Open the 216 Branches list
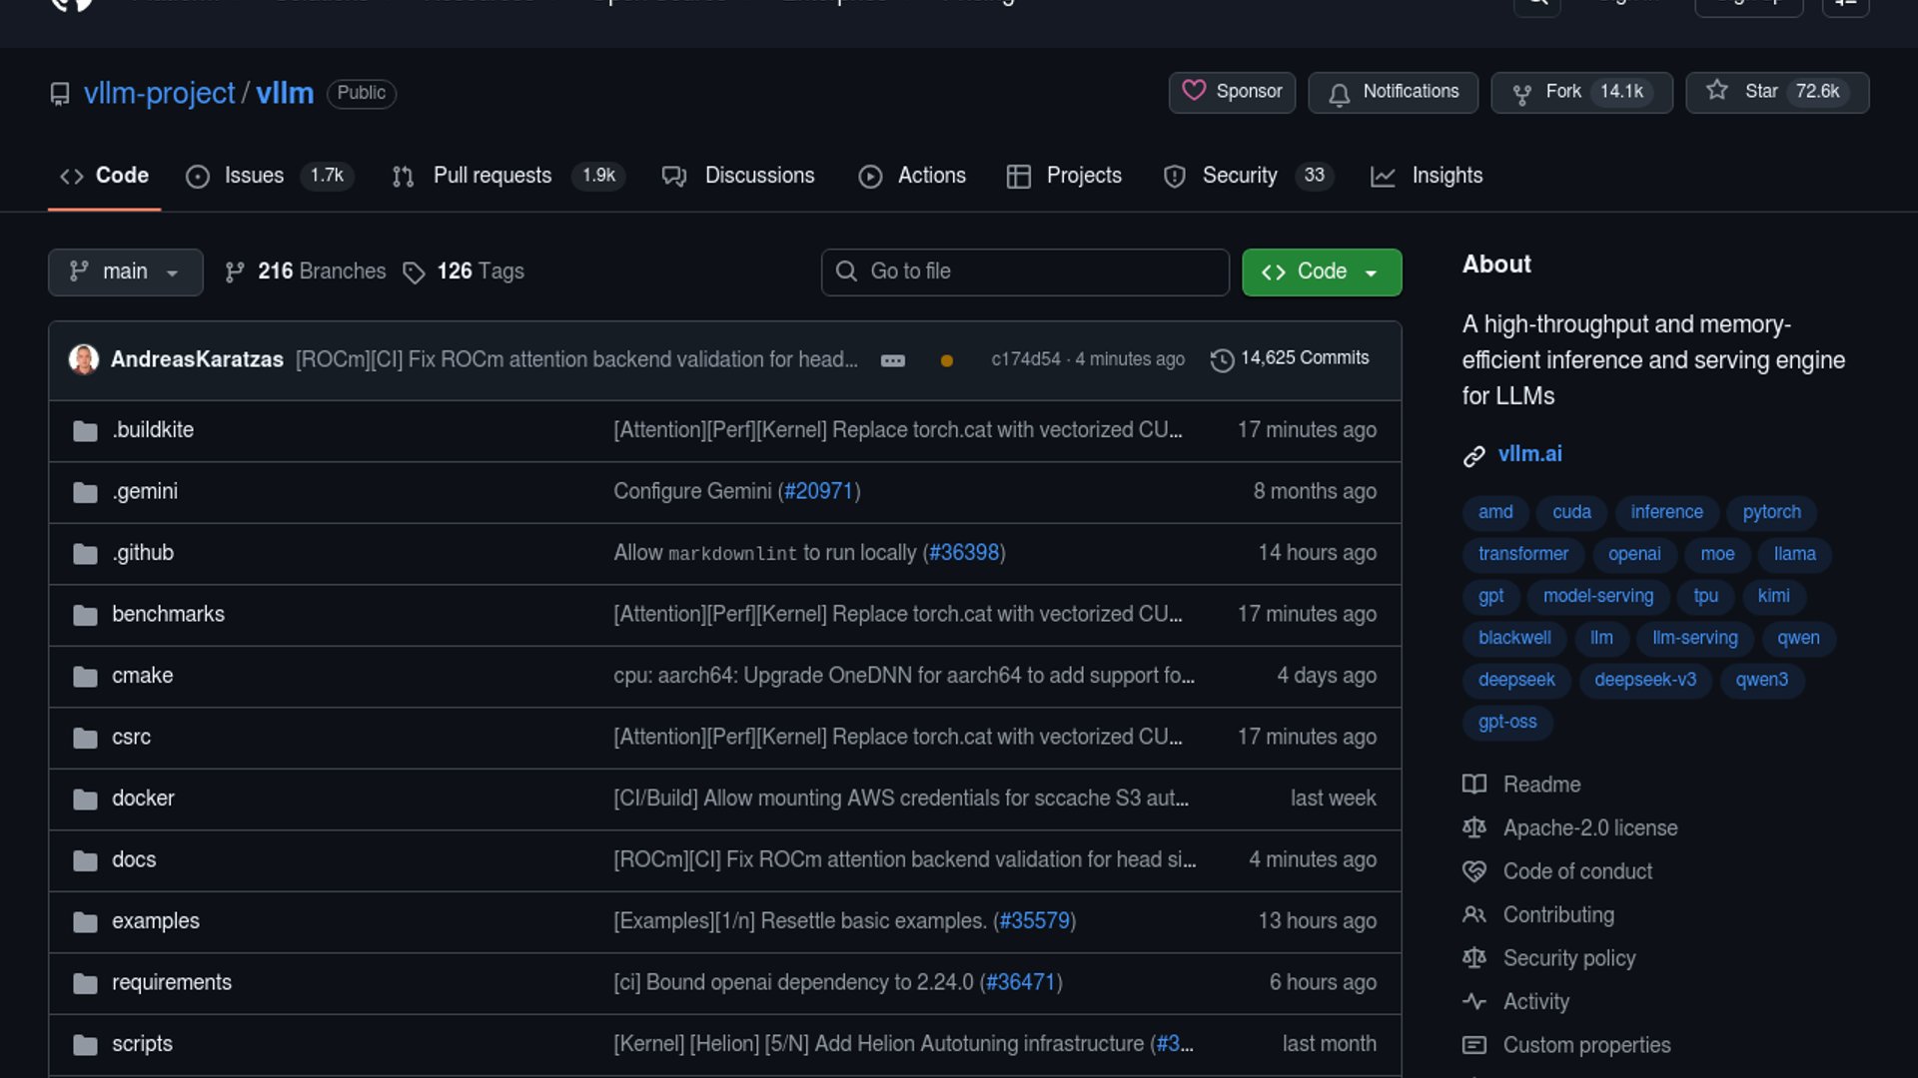 point(306,271)
